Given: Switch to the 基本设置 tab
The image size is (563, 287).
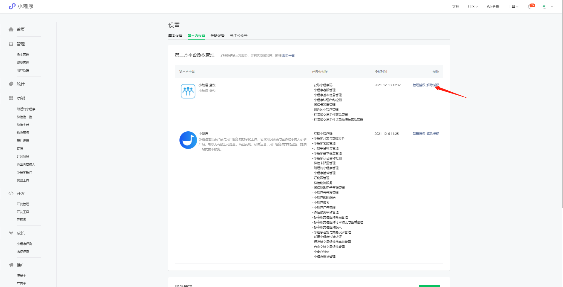Looking at the screenshot, I should pyautogui.click(x=175, y=36).
